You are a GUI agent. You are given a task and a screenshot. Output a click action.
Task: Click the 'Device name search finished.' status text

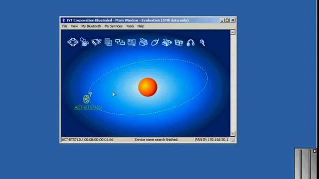157,140
